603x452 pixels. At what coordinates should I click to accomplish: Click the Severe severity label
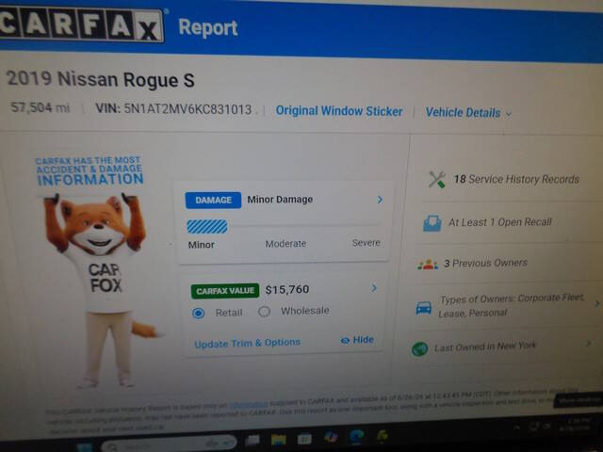pos(367,243)
